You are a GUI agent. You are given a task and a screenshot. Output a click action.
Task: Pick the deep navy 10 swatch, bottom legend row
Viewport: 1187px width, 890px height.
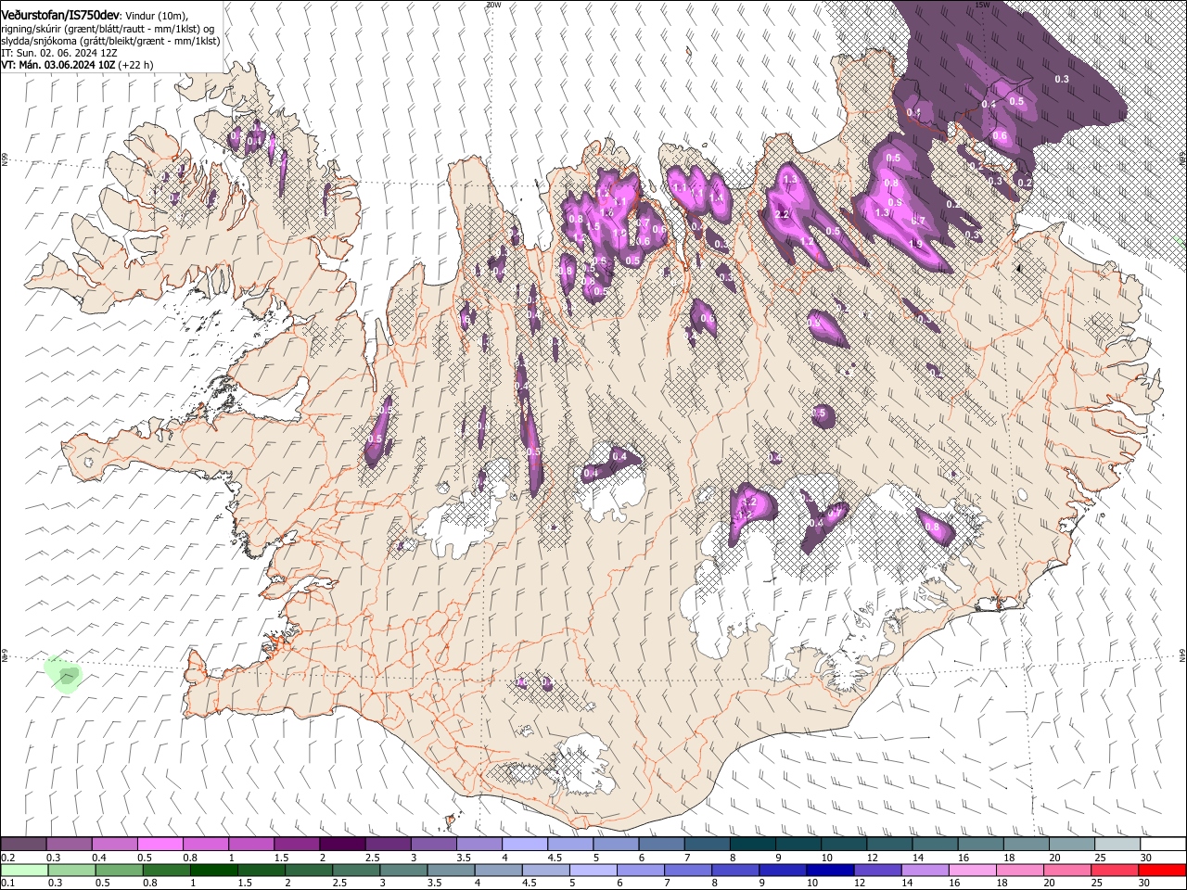click(830, 870)
